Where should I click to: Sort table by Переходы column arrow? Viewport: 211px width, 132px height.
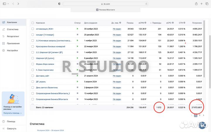pos(151,23)
